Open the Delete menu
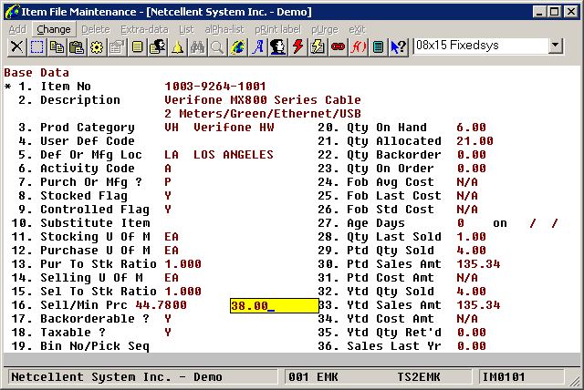This screenshot has height=390, width=584. (x=96, y=29)
